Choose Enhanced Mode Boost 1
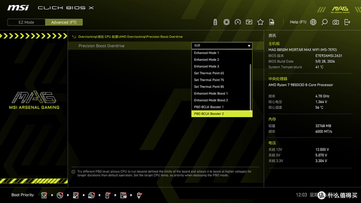Image resolution: width=361 pixels, height=203 pixels. [222, 93]
